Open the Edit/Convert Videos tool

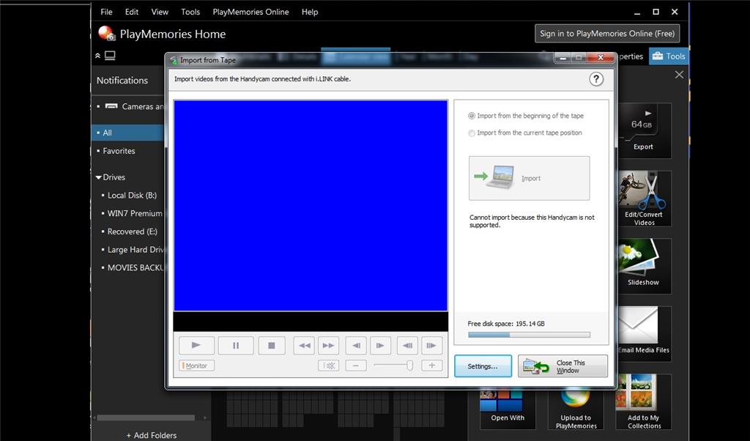point(644,199)
